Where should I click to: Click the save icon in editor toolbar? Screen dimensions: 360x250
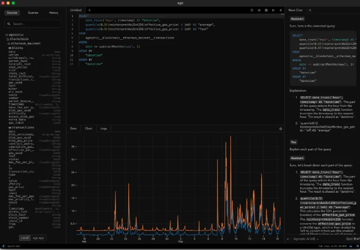pos(266,10)
